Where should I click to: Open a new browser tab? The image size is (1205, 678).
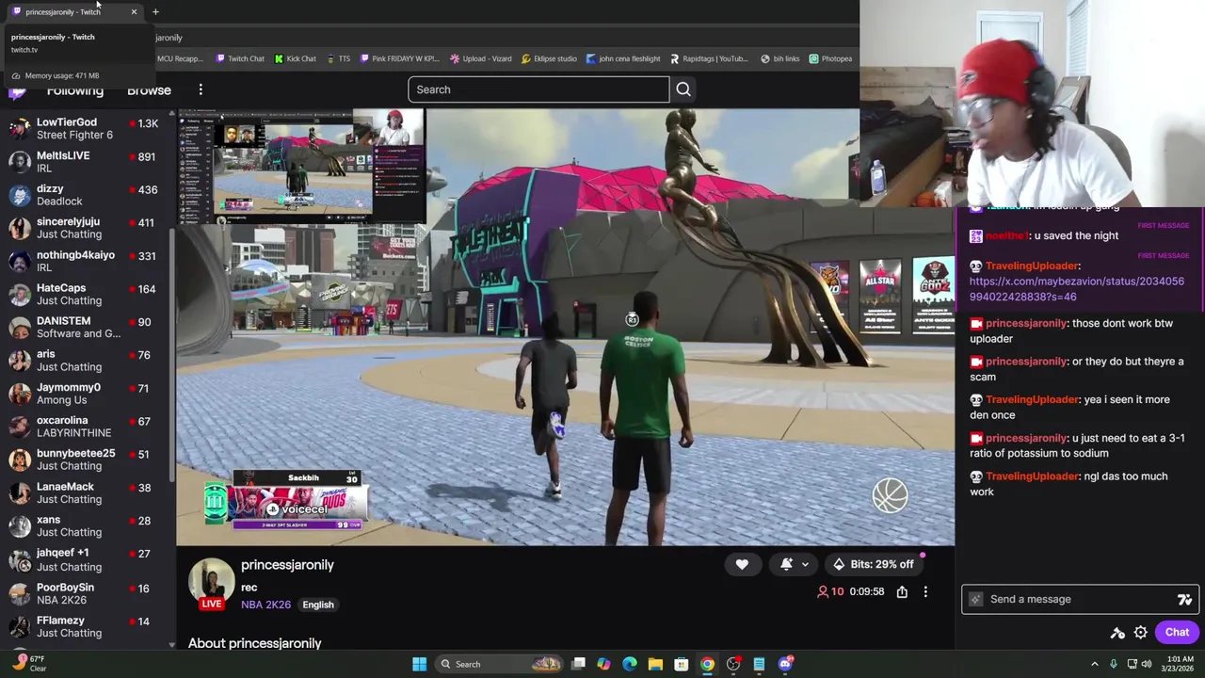tap(155, 12)
